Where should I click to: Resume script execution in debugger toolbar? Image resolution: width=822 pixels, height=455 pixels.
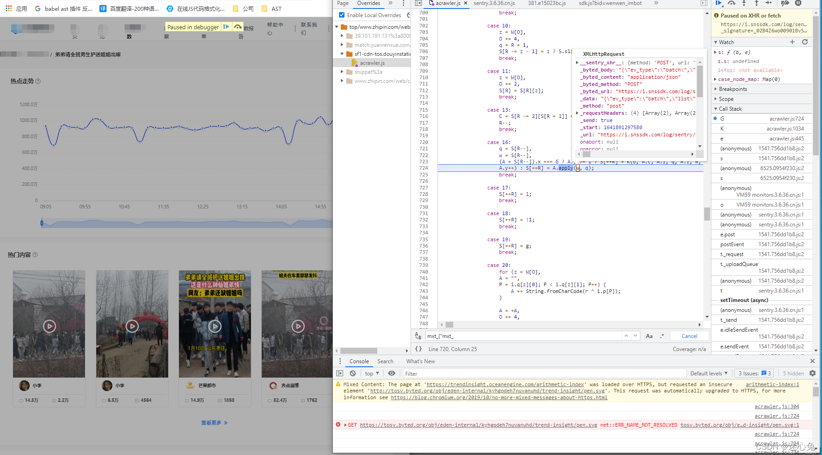719,3
